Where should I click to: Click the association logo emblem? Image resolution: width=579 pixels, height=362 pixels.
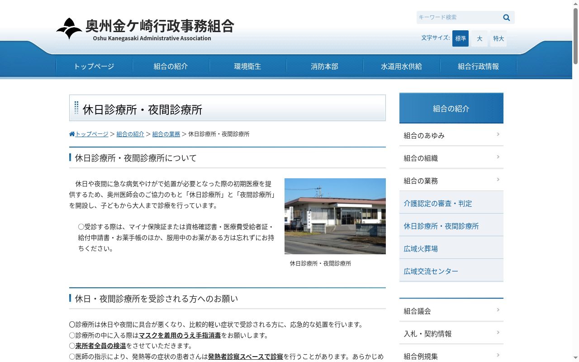pos(69,29)
